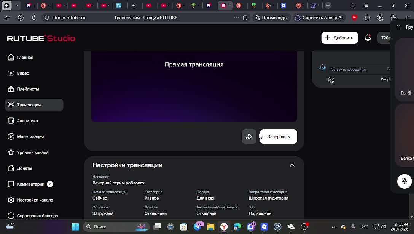This screenshot has height=234, width=414.
Task: Open a new browser tab
Action: tap(328, 5)
